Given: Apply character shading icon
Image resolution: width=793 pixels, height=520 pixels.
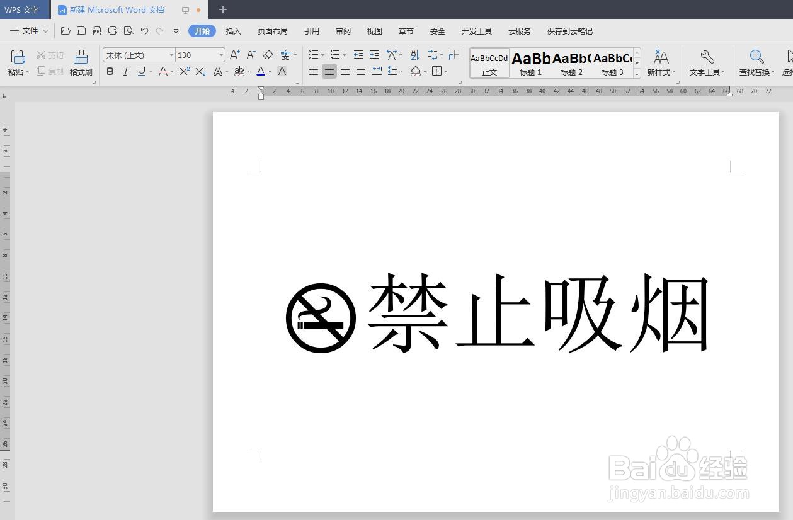Looking at the screenshot, I should (x=282, y=71).
